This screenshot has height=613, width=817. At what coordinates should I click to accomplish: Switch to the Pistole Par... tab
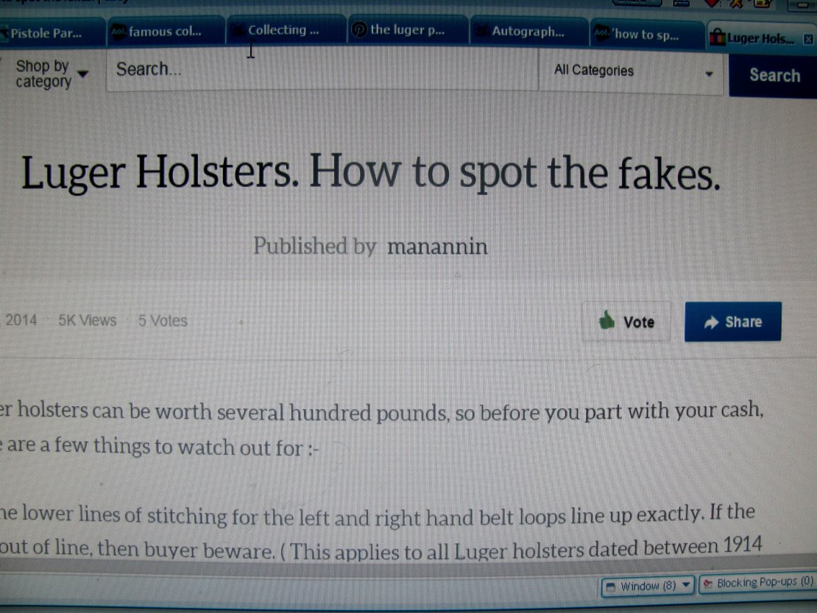[51, 33]
